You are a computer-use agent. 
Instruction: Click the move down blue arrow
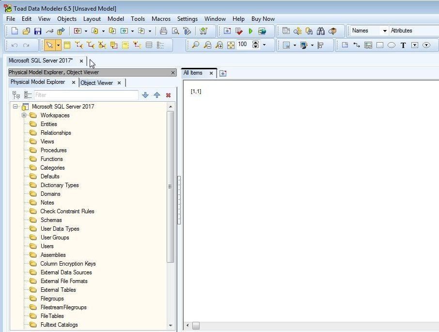pyautogui.click(x=145, y=95)
